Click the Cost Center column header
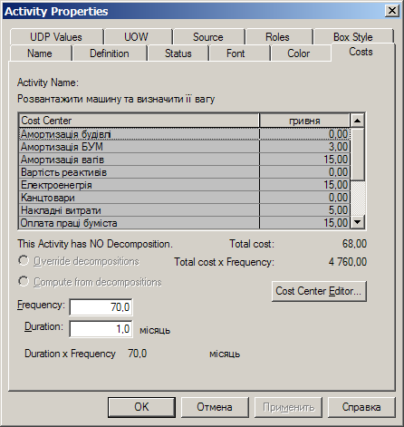Screen dimensions: 404x427 pos(139,121)
